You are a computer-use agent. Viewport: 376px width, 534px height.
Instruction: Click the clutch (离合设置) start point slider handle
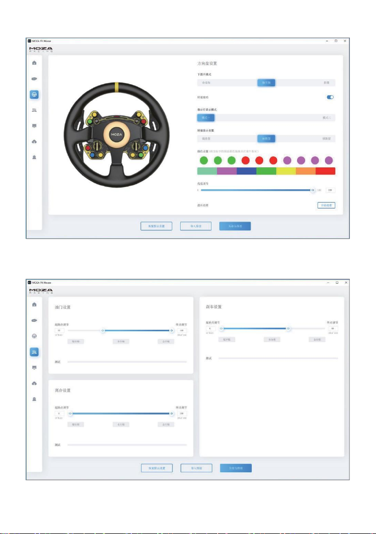tap(70, 413)
